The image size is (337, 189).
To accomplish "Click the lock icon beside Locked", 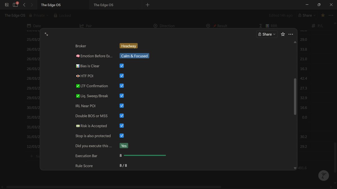I will 56,15.
